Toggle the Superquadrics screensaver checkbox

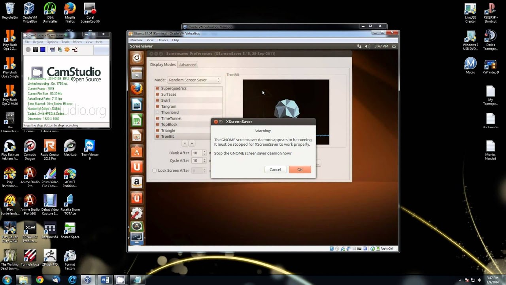point(158,88)
